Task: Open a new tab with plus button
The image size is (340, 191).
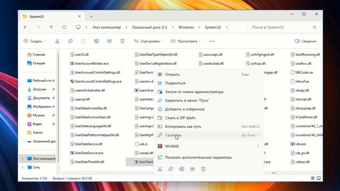Action: click(91, 16)
